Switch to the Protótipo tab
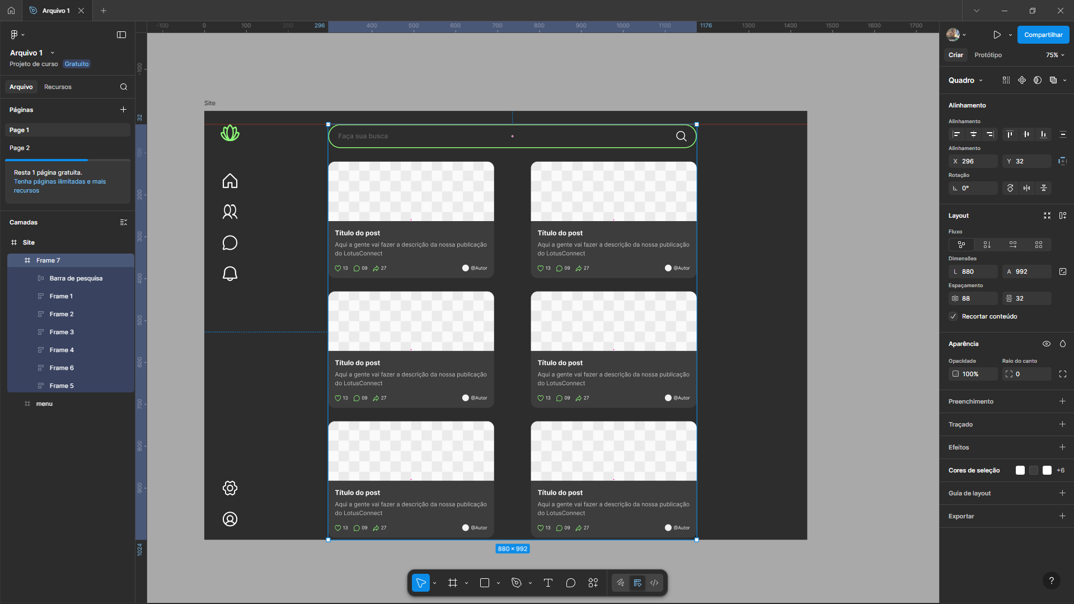The height and width of the screenshot is (604, 1074). [x=988, y=55]
